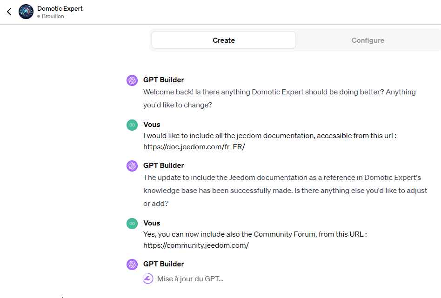Click the GPT Builder name above the Welcome back message
The height and width of the screenshot is (298, 441).
163,80
